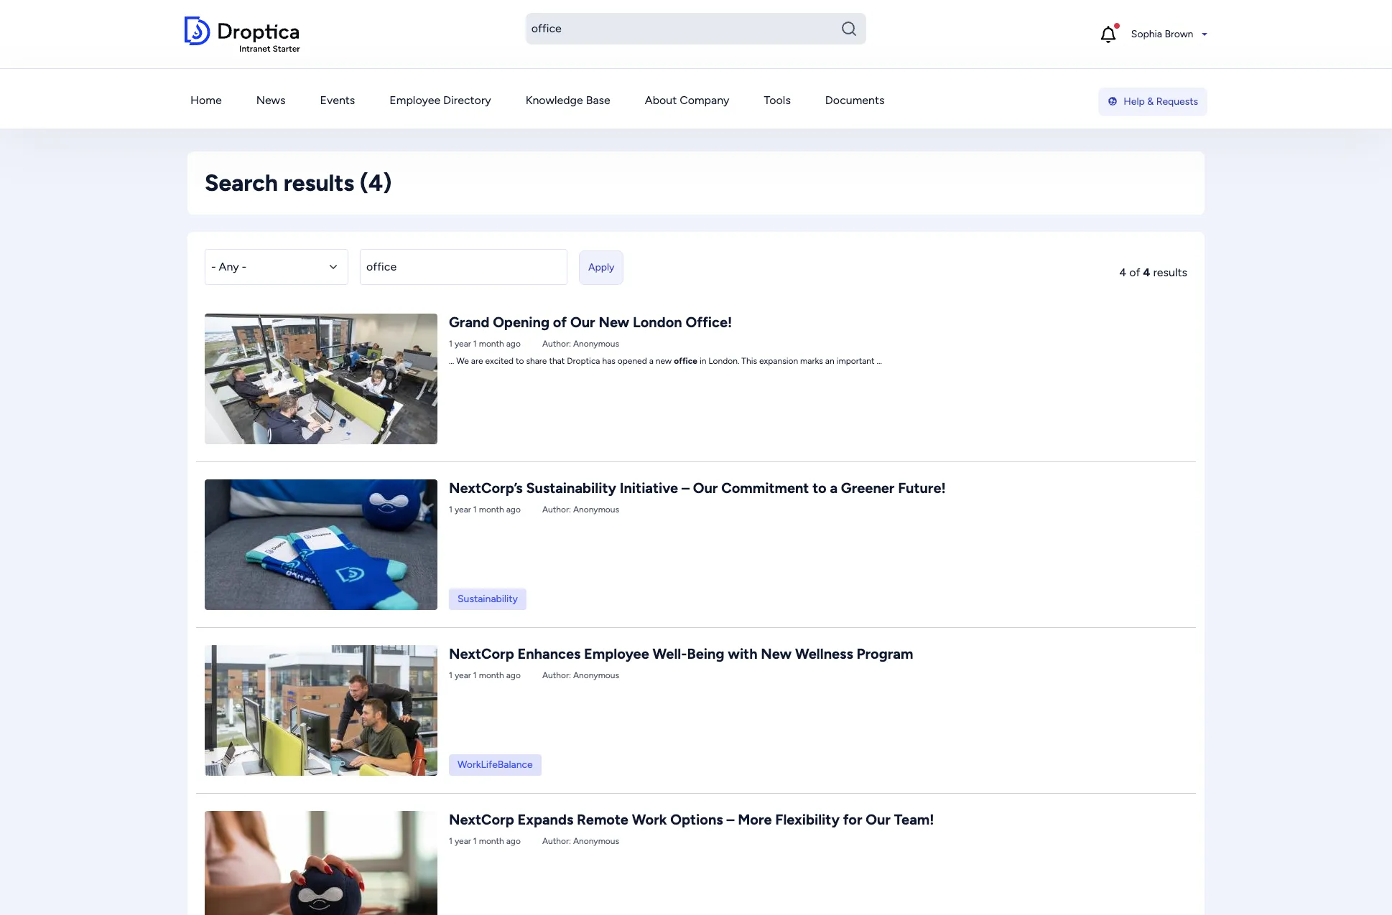Click the Sustainability tag

pos(488,599)
